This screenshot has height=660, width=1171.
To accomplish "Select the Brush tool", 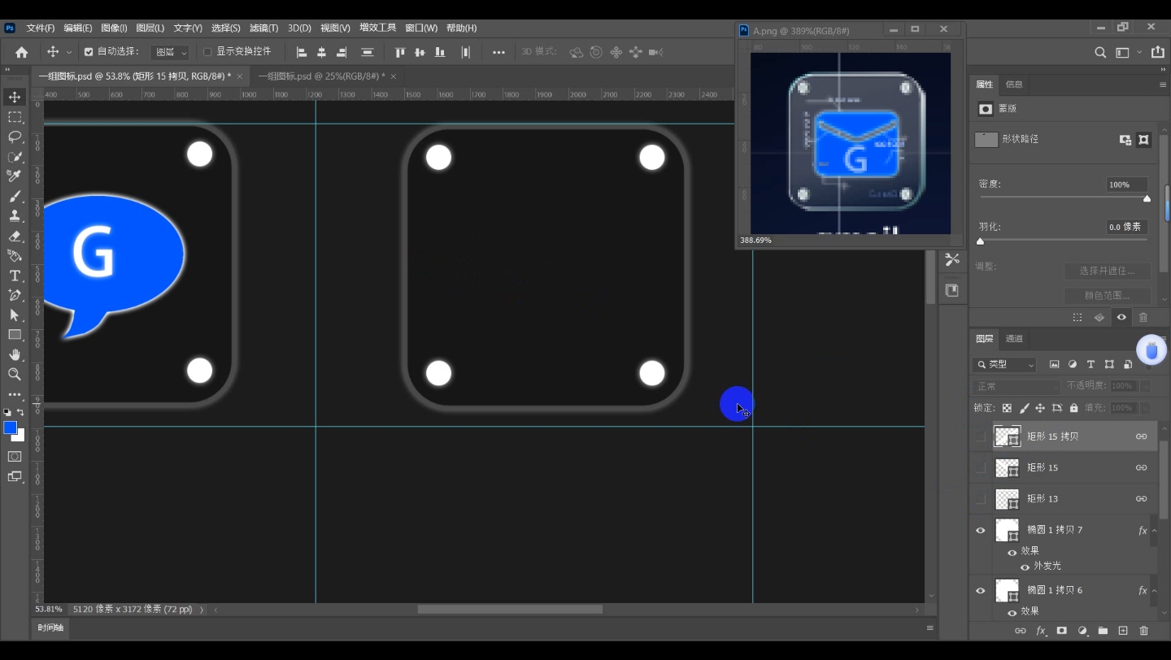I will pos(15,197).
